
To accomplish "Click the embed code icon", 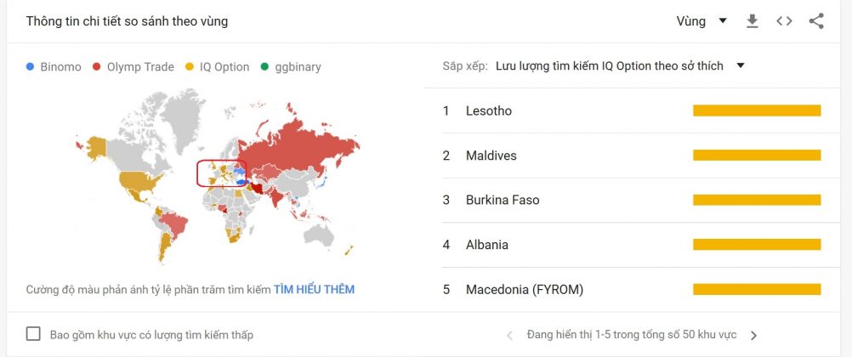I will pyautogui.click(x=784, y=21).
